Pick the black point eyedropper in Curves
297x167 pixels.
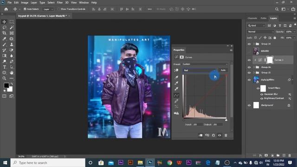click(176, 77)
